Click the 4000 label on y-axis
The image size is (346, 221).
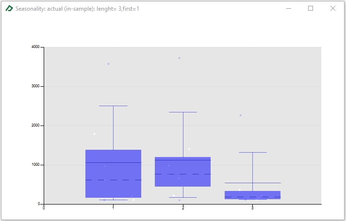point(35,47)
